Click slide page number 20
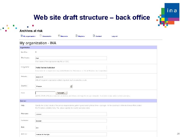This screenshot has height=138, width=184. (x=178, y=134)
